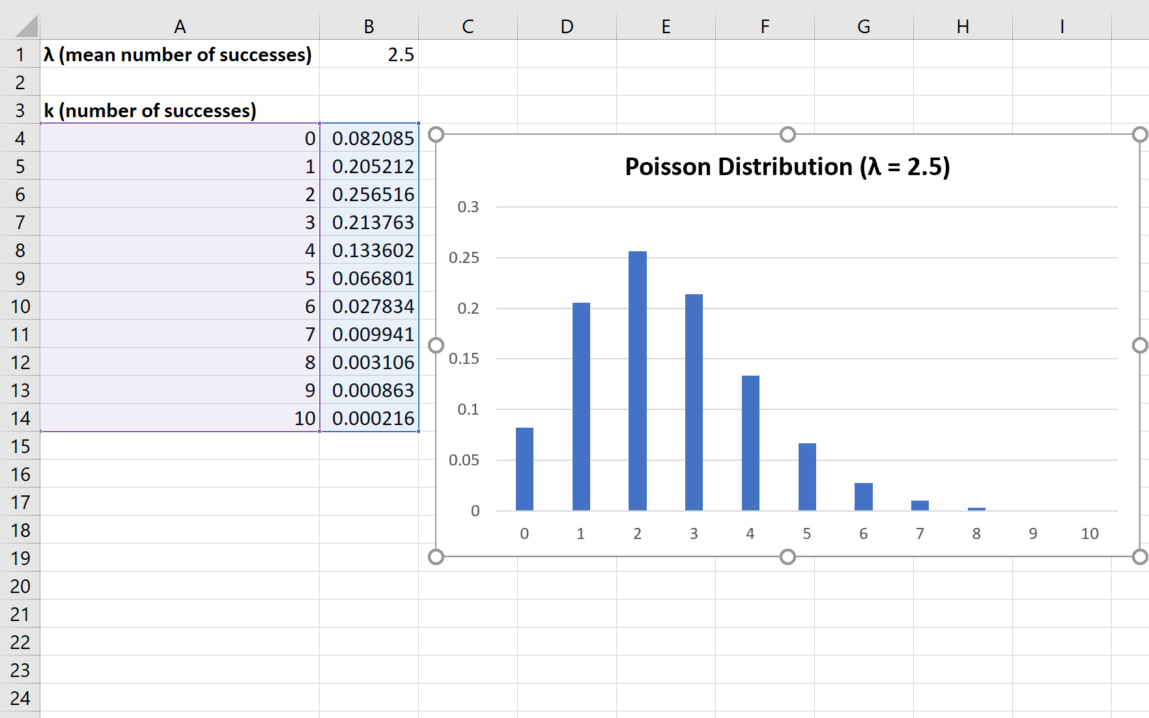Select cell B1 containing 2.5
Screen dimensions: 1149x718
pos(369,55)
